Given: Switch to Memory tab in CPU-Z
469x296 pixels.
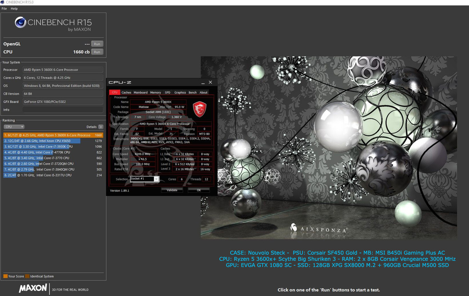Looking at the screenshot, I should (156, 92).
